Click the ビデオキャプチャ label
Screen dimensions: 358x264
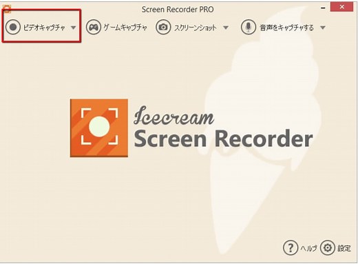tap(44, 28)
